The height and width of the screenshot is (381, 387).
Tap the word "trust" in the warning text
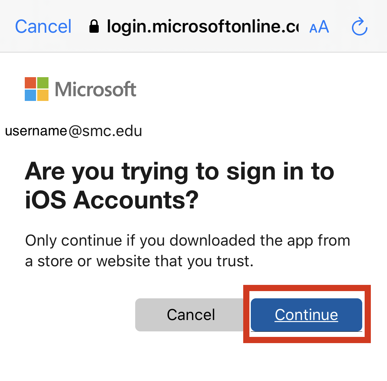point(234,261)
